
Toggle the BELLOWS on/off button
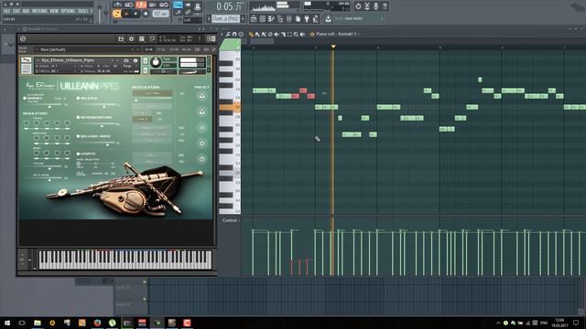[78, 98]
